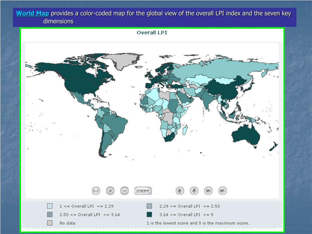The width and height of the screenshot is (312, 234).
Task: Select the 2.53 to 3.14 legend swatch
Action: [x=50, y=214]
